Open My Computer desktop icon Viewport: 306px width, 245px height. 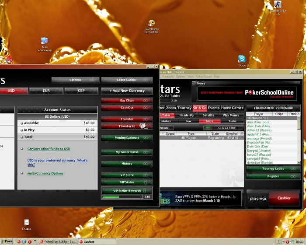[45, 44]
